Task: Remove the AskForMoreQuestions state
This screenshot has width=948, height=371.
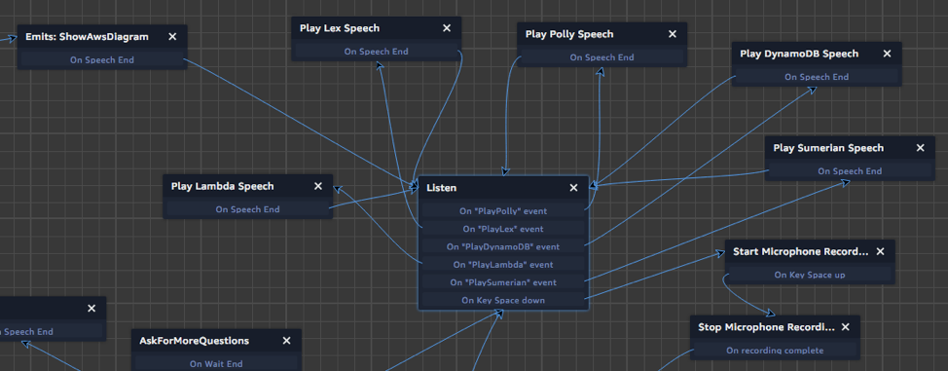Action: (286, 342)
